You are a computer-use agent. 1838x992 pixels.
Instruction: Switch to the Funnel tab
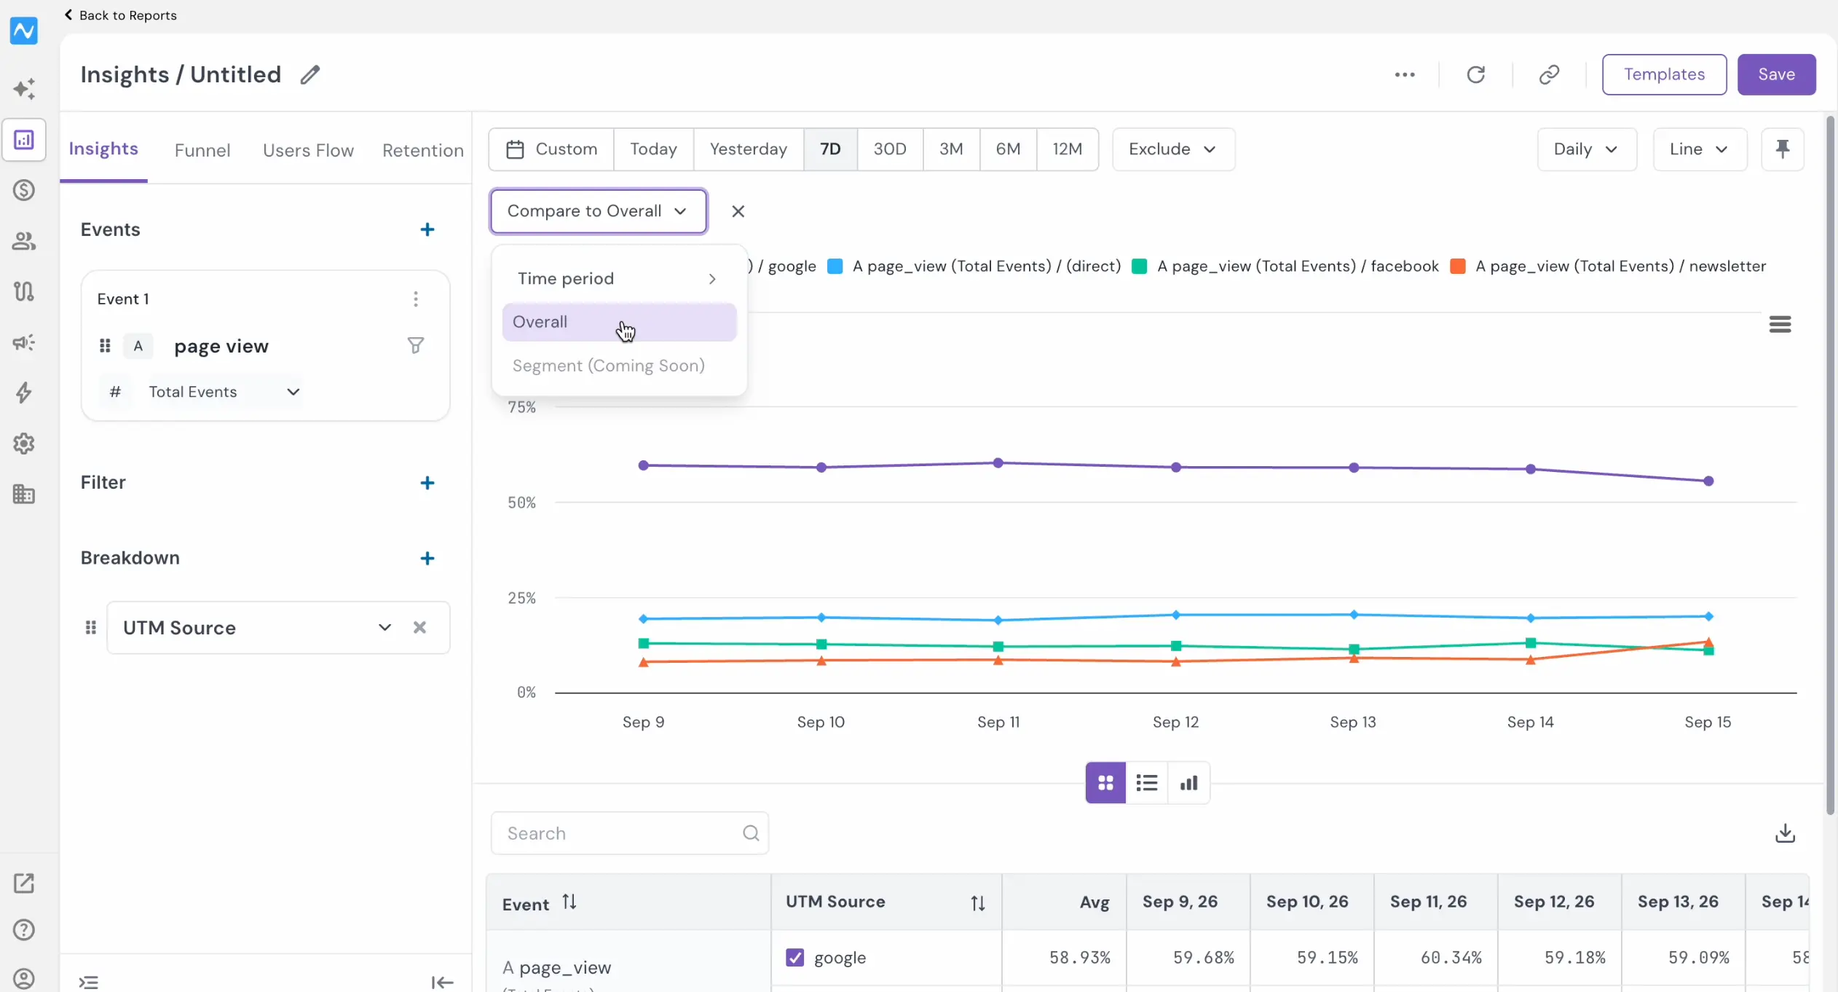pos(202,150)
